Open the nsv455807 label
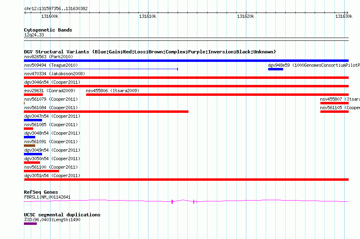This screenshot has height=239, width=360. tap(340, 99)
